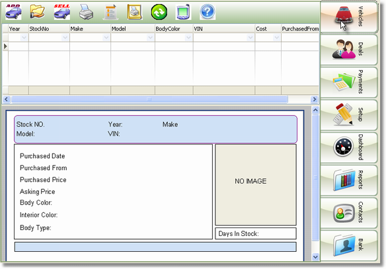Expand the Cost column filter dropdown
The width and height of the screenshot is (386, 269).
(276, 38)
